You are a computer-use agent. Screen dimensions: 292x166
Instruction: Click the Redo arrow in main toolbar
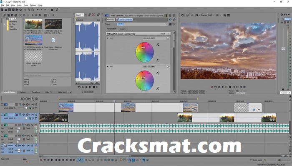coord(45,10)
